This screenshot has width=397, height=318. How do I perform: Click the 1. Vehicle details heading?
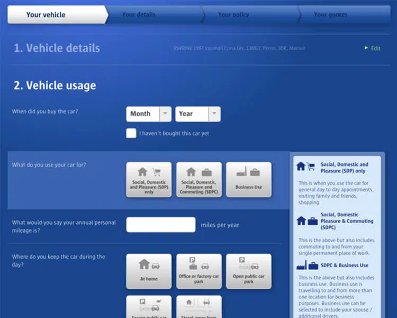click(57, 48)
